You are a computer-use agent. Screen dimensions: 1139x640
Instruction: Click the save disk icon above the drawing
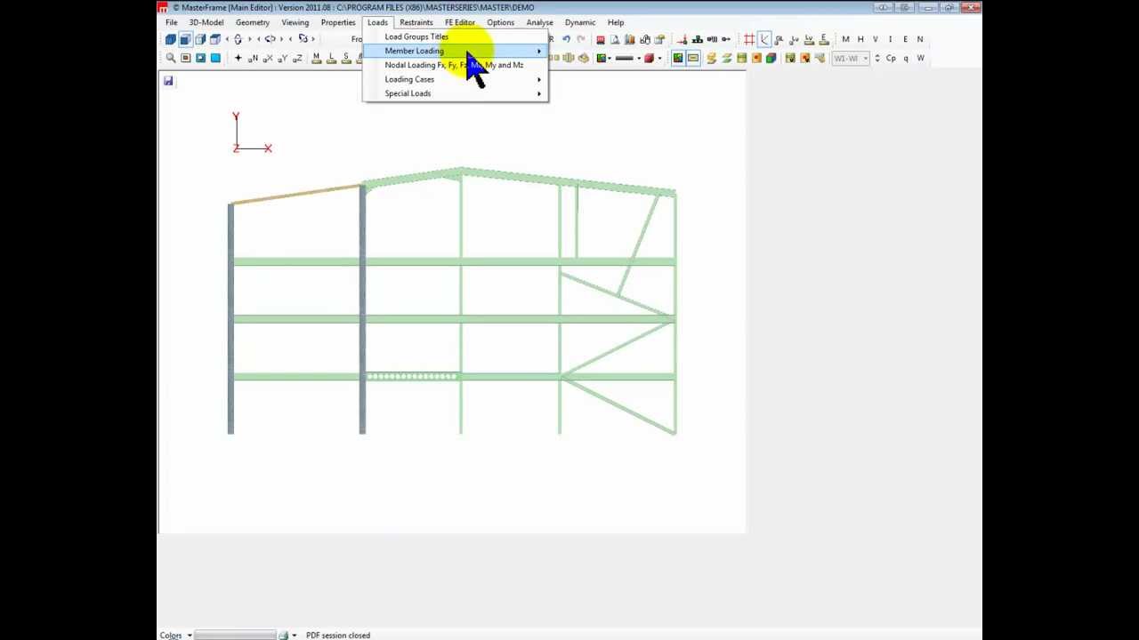click(x=168, y=81)
